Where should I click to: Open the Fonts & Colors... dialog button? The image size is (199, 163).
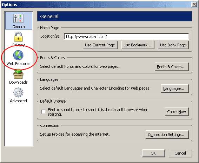172,67
